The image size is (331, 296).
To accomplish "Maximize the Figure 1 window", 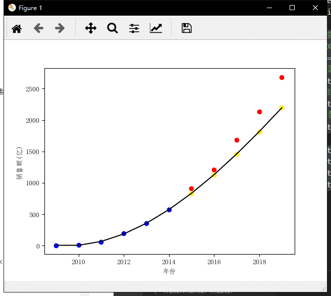I will (292, 8).
